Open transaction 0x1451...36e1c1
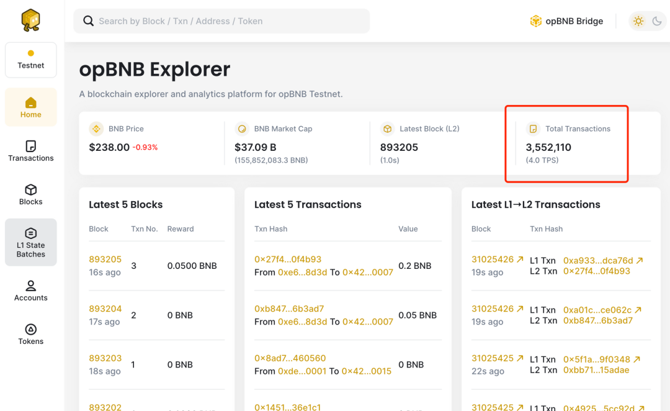Screen dimensions: 670x411 [287, 407]
